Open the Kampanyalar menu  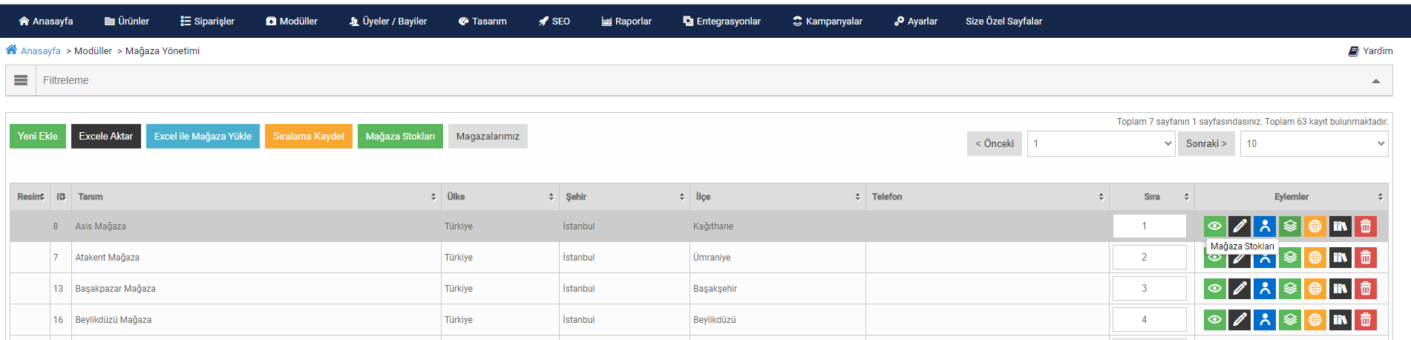(828, 21)
